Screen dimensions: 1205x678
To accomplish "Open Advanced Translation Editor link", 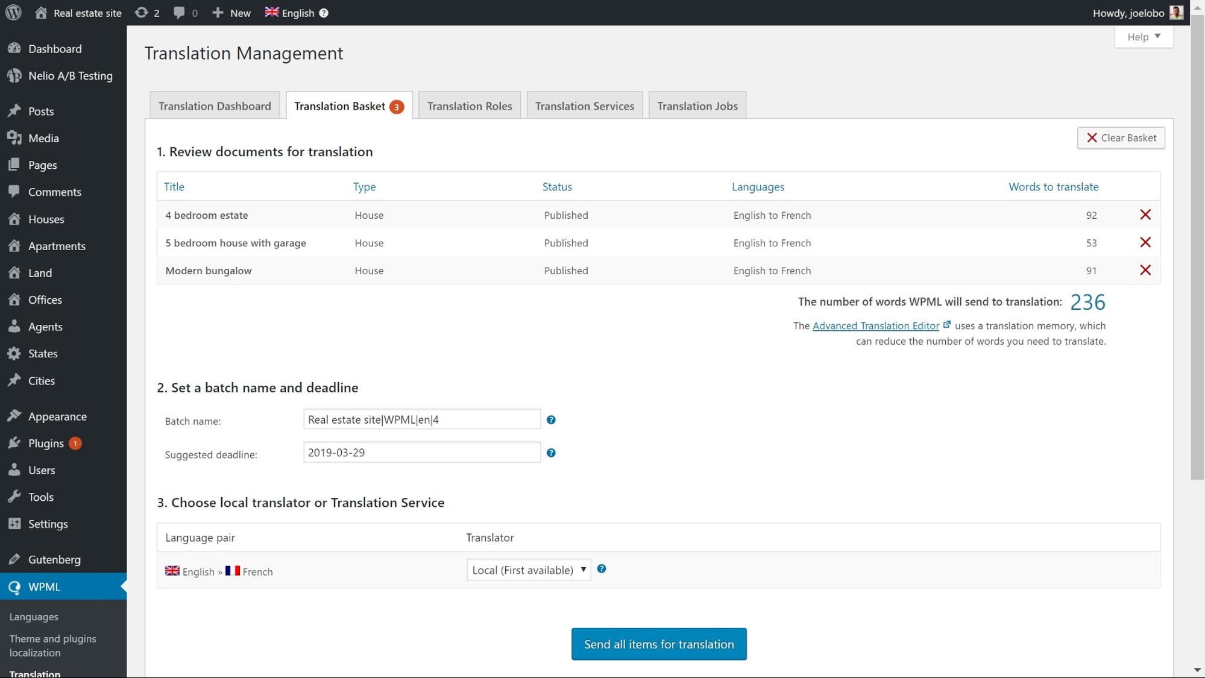I will (875, 326).
